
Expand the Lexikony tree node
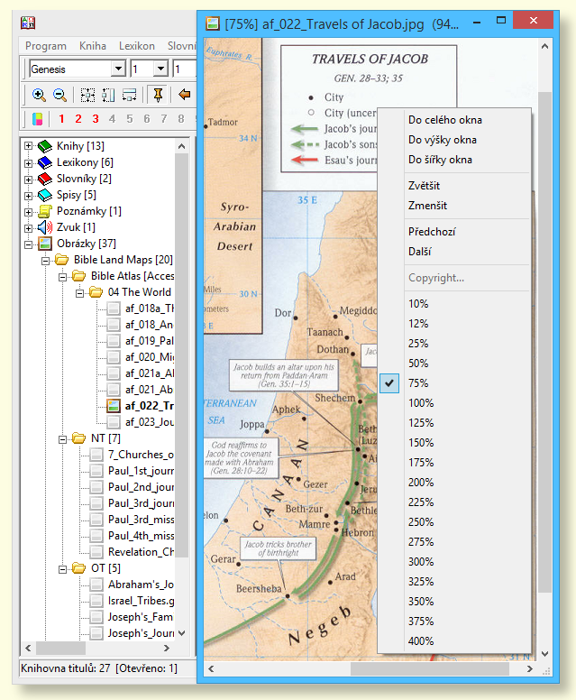(x=29, y=162)
